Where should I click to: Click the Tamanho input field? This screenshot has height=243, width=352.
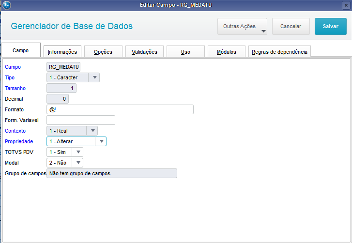61,88
